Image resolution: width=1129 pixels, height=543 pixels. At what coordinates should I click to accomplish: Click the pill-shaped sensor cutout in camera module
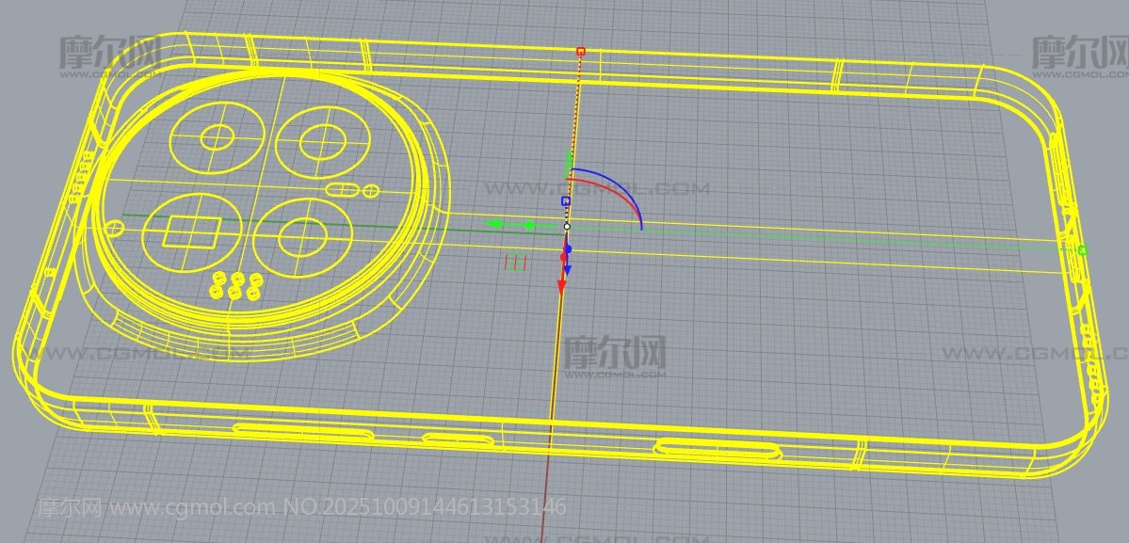[x=343, y=190]
